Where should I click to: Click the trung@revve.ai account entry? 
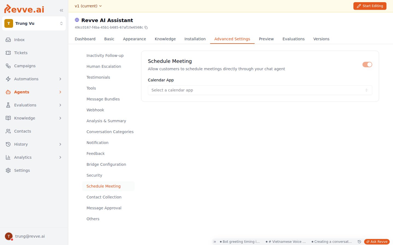[34, 236]
